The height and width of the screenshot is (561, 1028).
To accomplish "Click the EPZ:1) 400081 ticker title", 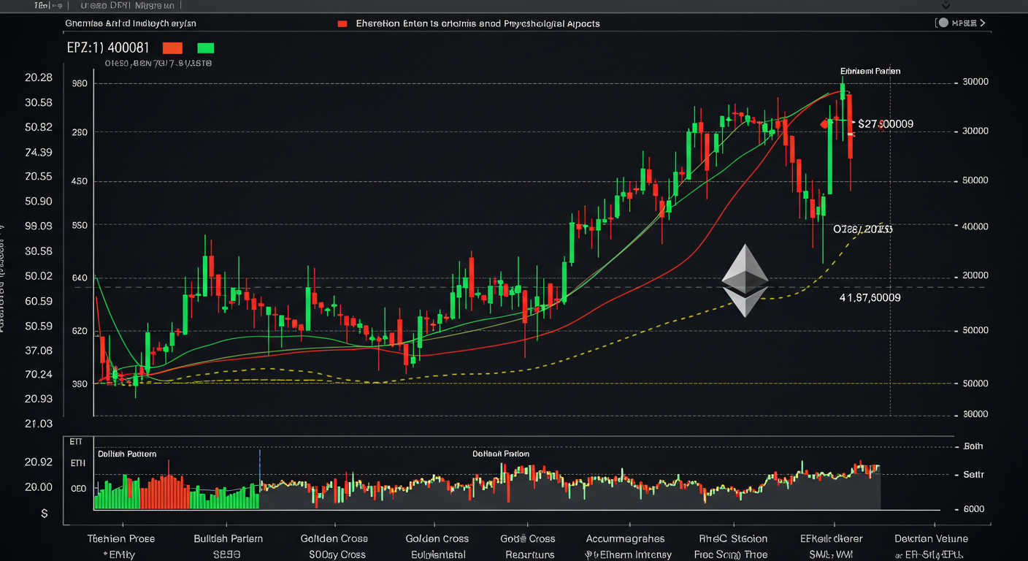I will (107, 48).
